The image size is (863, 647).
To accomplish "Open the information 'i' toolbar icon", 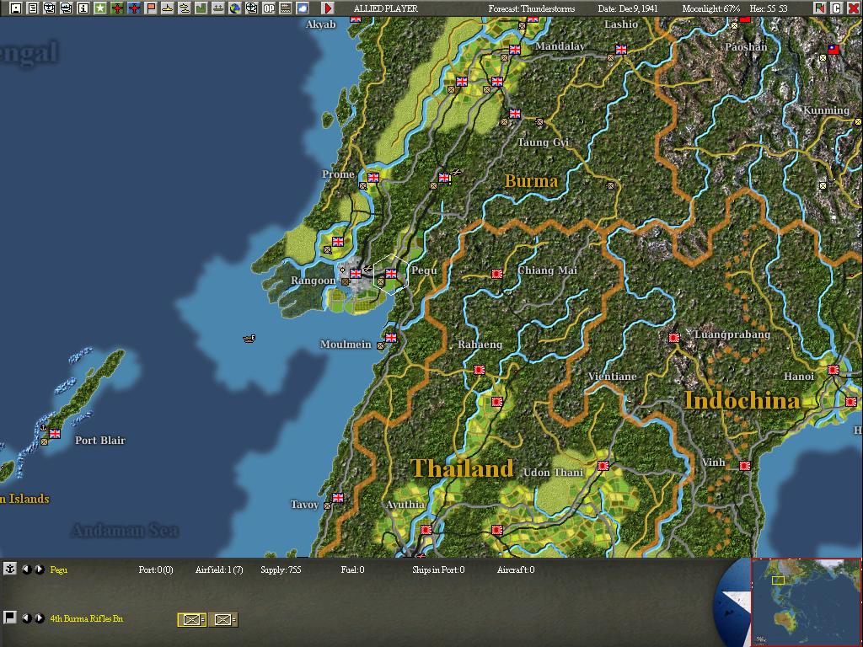I will 83,8.
